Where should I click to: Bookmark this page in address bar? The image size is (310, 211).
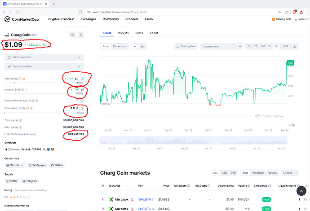[x=80, y=12]
